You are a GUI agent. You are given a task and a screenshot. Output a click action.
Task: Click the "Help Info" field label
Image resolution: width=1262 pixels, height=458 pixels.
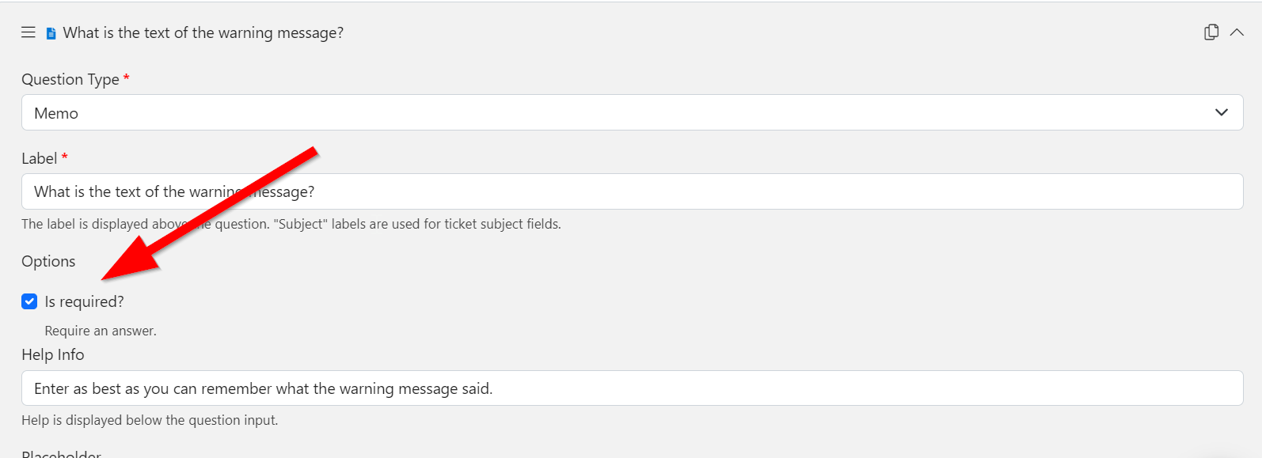tap(52, 354)
